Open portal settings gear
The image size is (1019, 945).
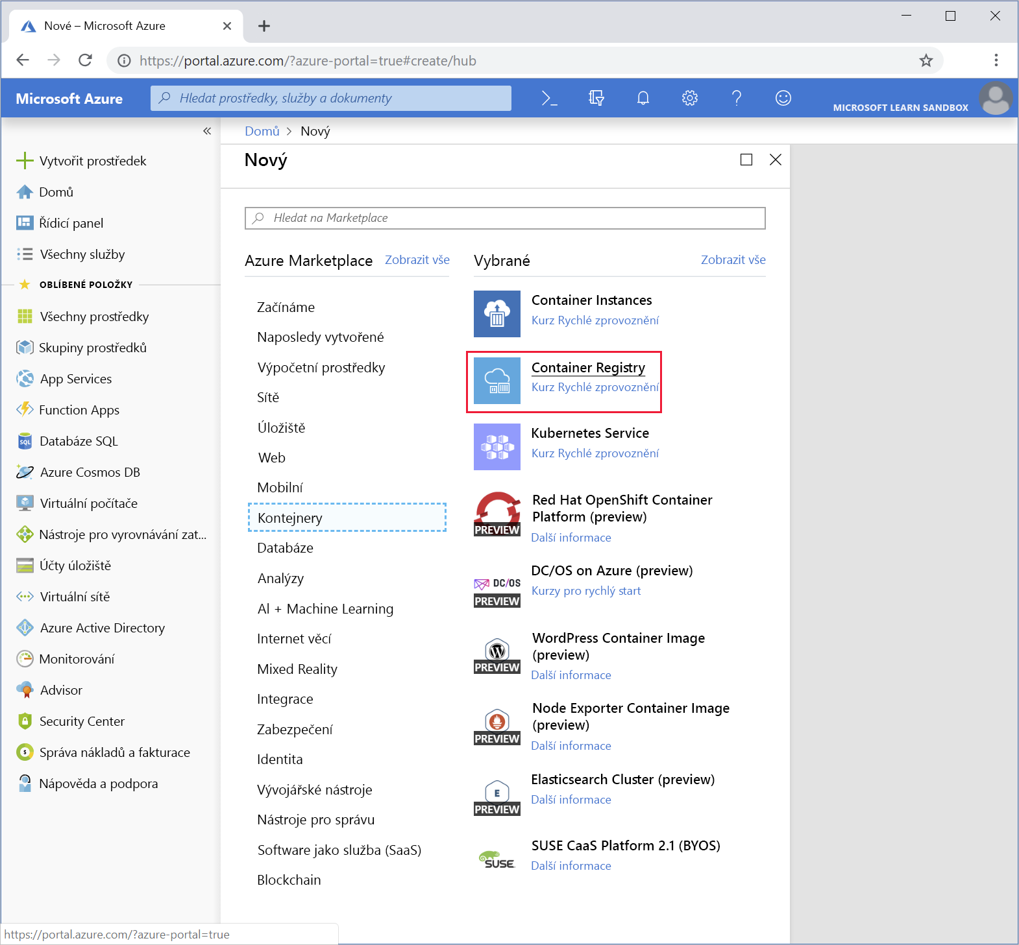pyautogui.click(x=690, y=98)
